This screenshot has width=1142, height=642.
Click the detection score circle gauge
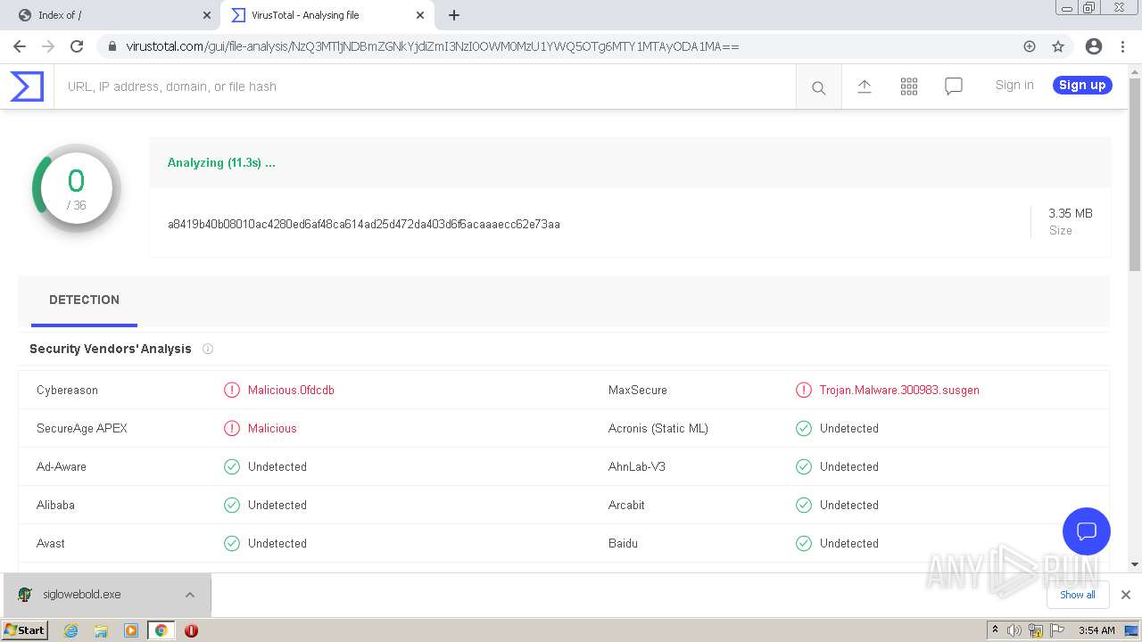[x=77, y=188]
